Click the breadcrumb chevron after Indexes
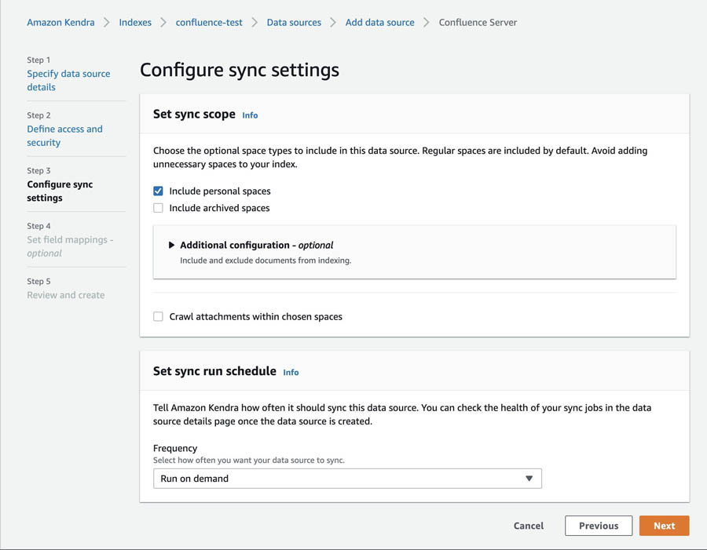707x550 pixels. coord(163,23)
